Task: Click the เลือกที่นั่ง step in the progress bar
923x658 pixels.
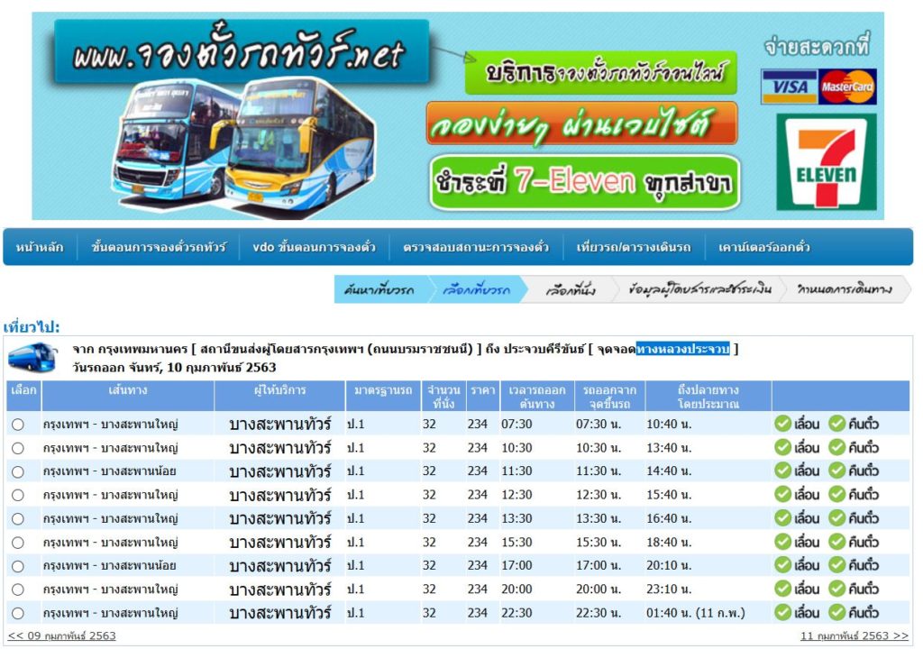Action: 570,289
